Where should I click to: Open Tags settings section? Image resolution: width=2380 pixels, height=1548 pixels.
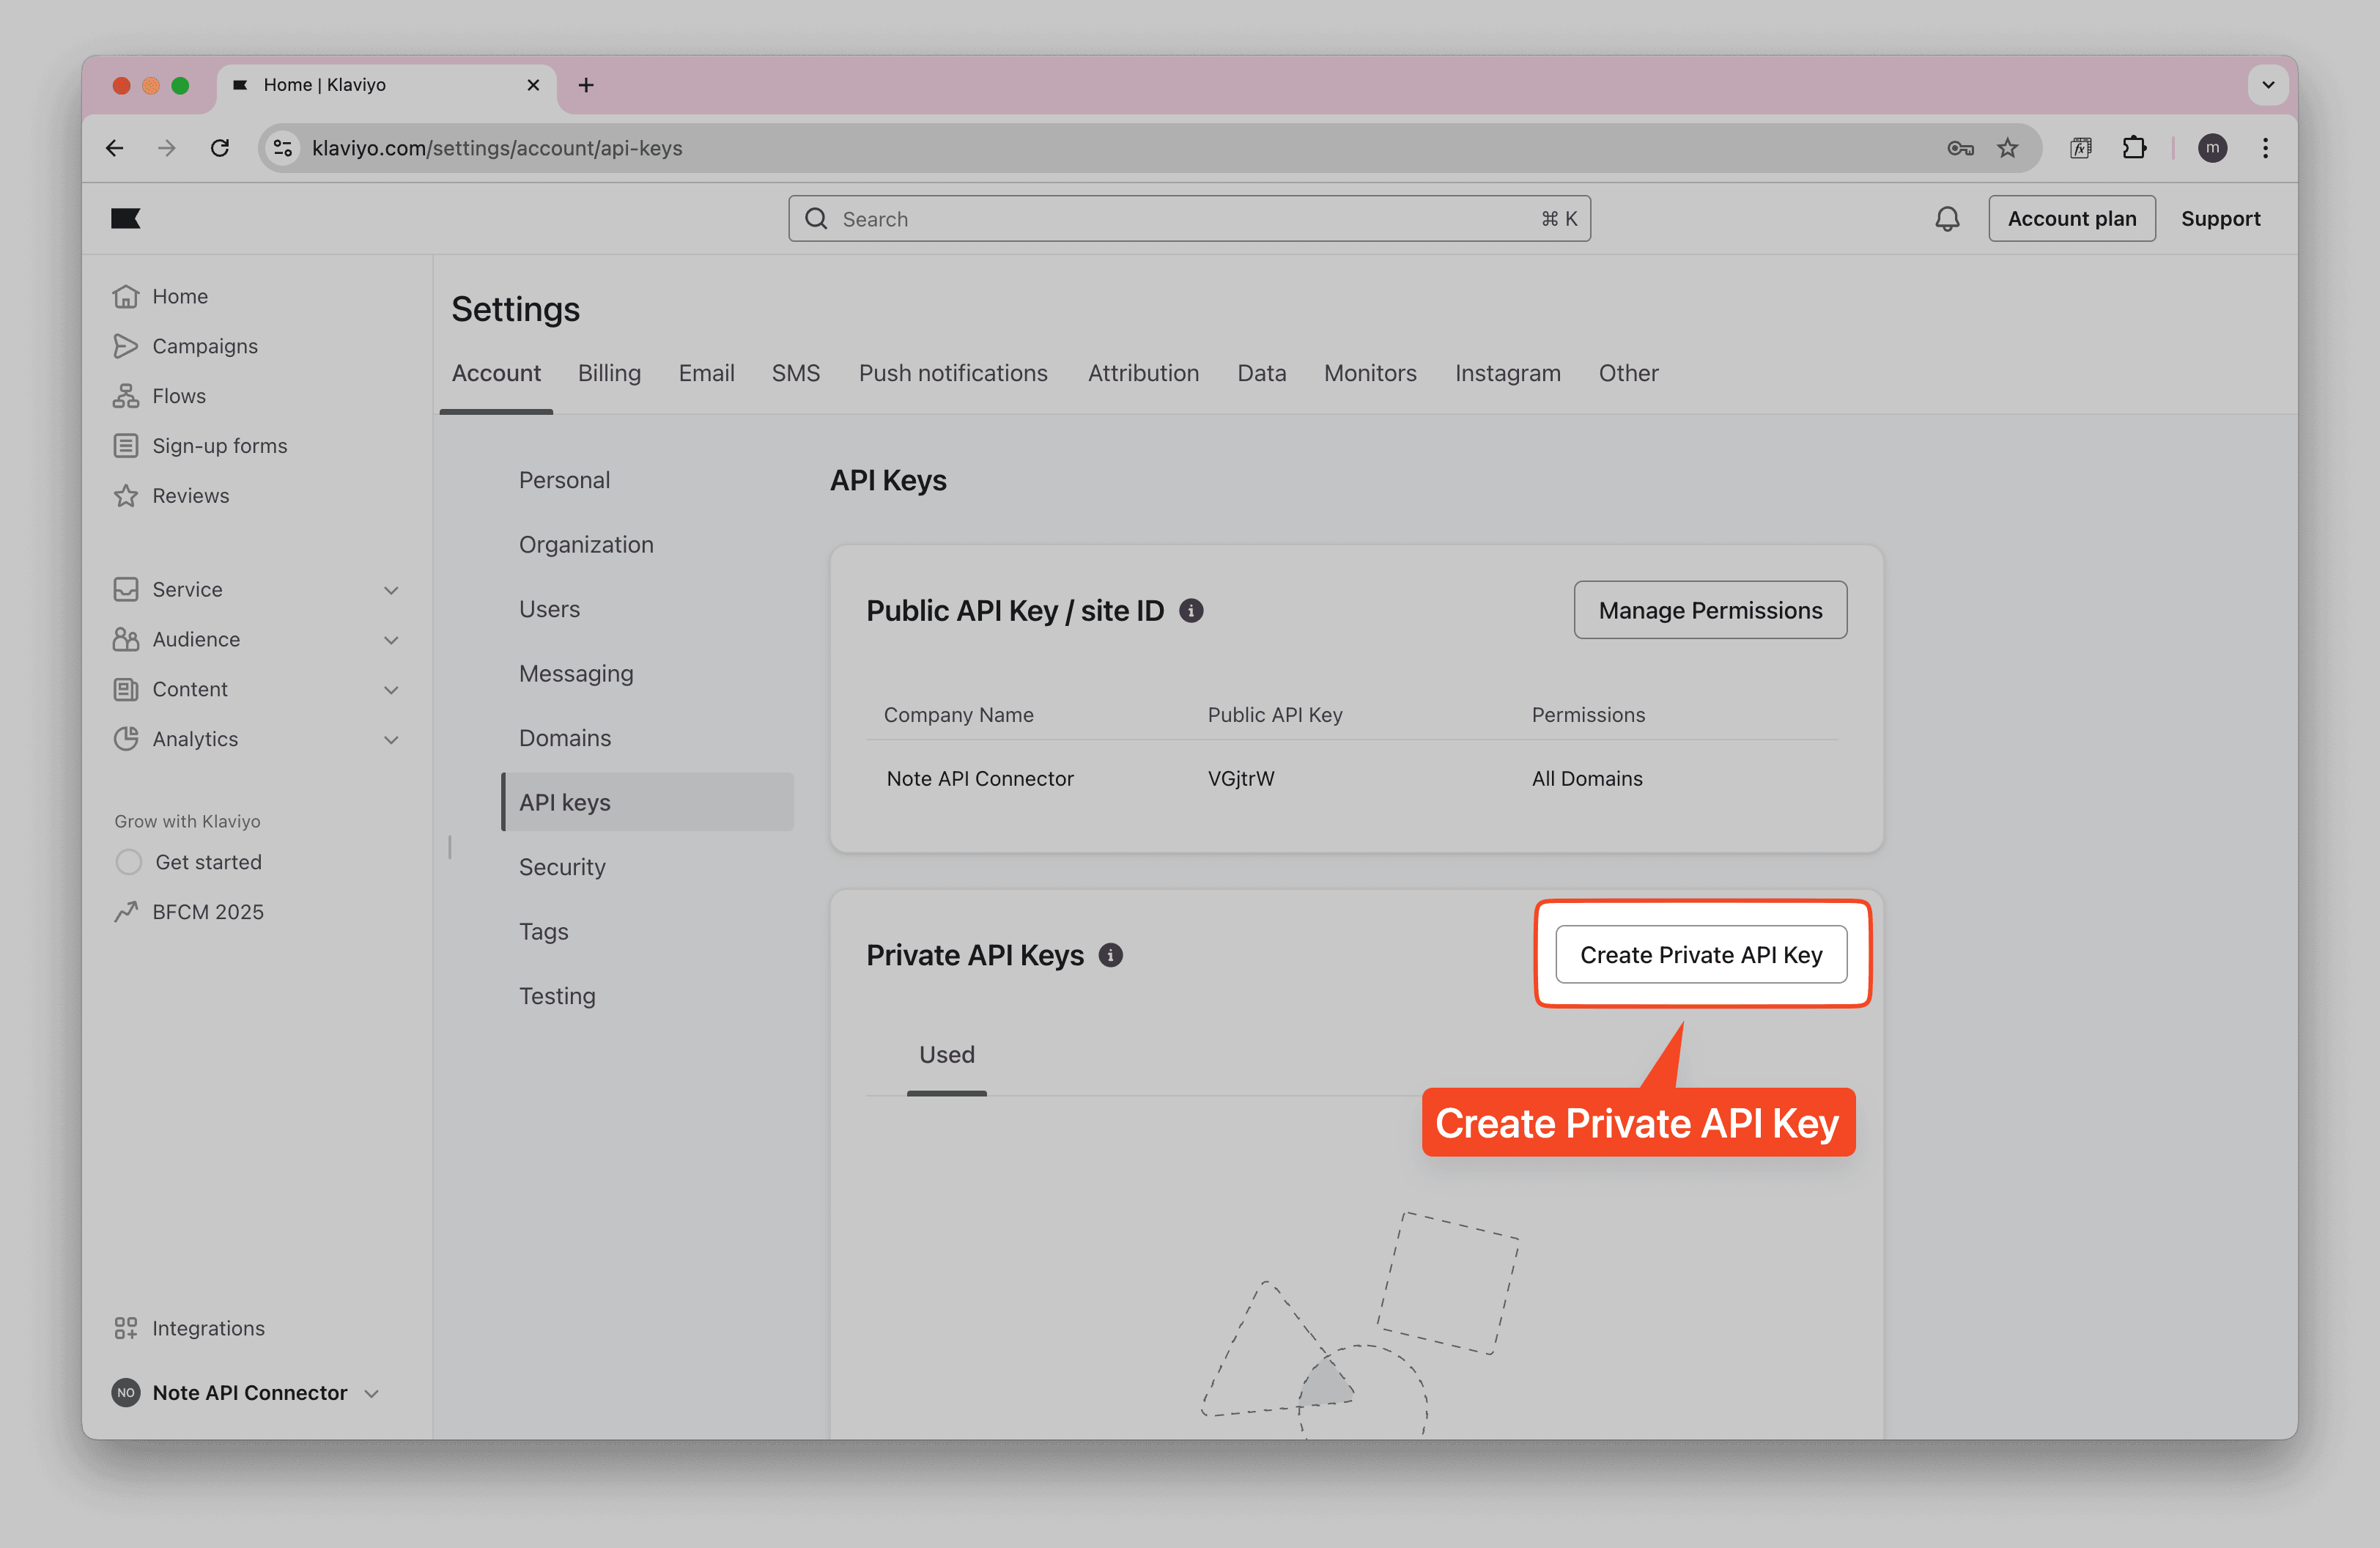(x=543, y=931)
